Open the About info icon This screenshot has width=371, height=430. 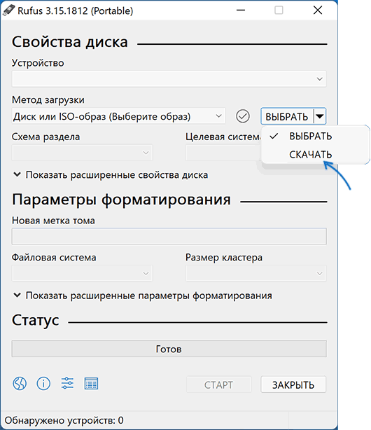(x=43, y=383)
